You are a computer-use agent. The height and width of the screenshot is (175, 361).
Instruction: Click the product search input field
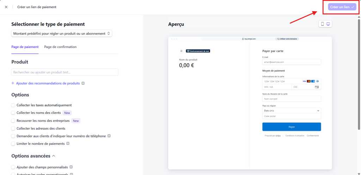pos(65,72)
